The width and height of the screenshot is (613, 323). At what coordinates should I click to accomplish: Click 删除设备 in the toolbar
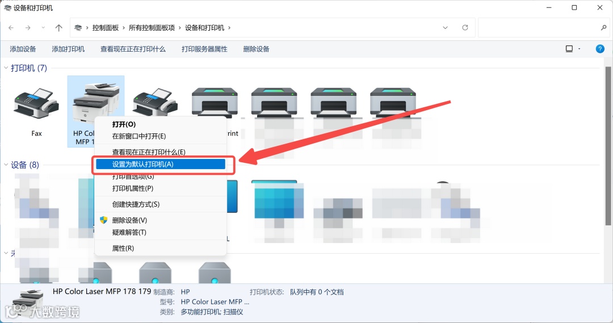(x=256, y=49)
